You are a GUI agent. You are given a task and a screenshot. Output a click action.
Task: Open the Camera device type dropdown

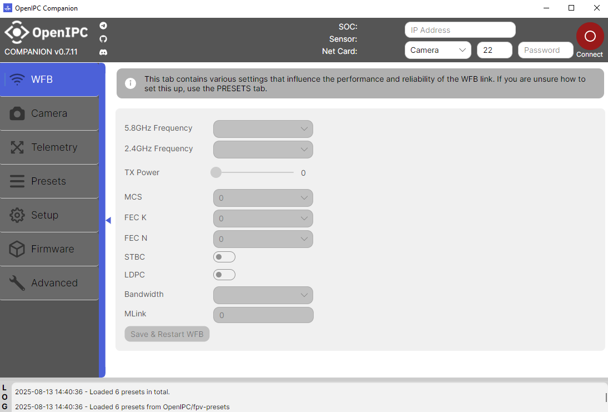438,50
